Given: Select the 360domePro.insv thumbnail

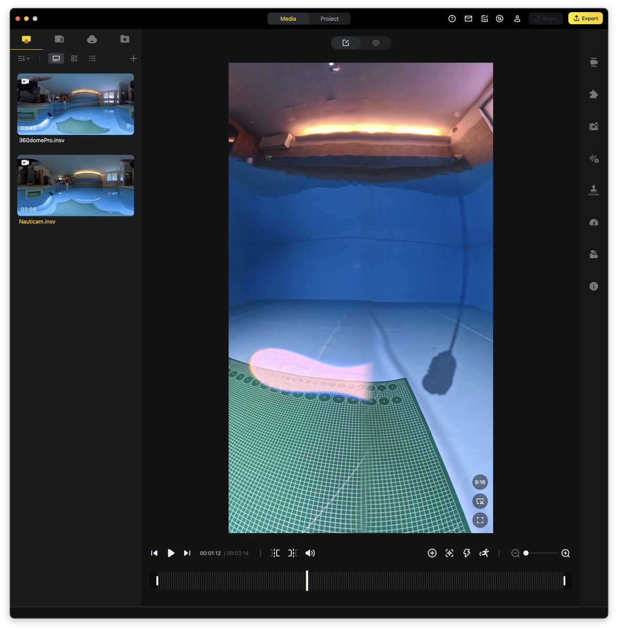Looking at the screenshot, I should click(76, 104).
